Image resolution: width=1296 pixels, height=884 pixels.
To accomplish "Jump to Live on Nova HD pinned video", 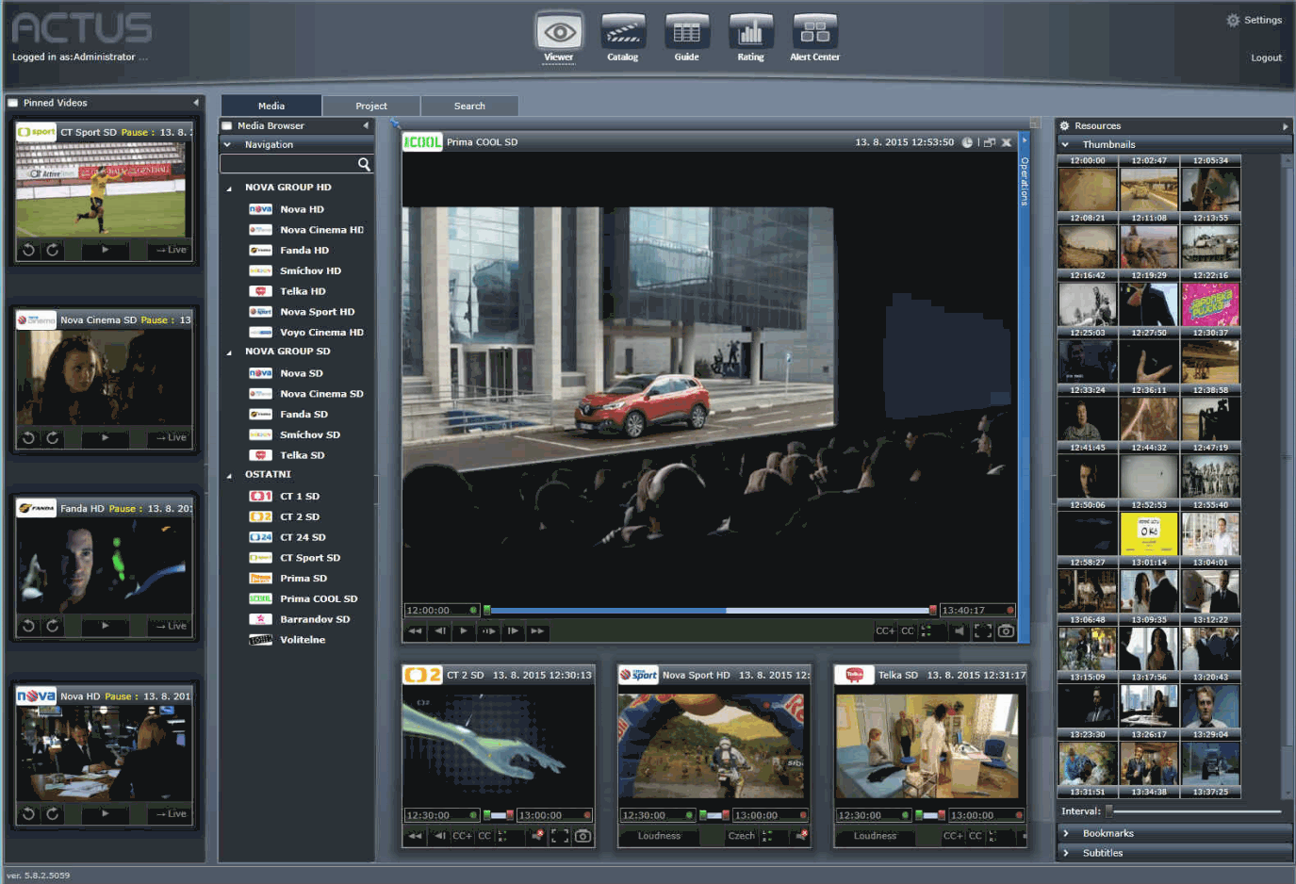I will coord(171,814).
